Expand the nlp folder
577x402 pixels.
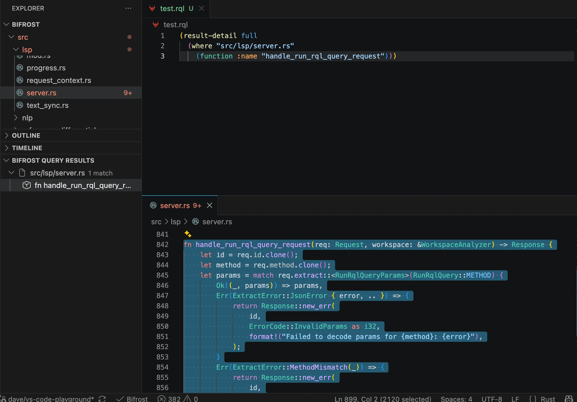point(16,118)
